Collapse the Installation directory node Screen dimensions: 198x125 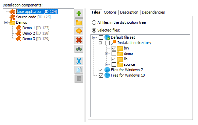(100, 43)
